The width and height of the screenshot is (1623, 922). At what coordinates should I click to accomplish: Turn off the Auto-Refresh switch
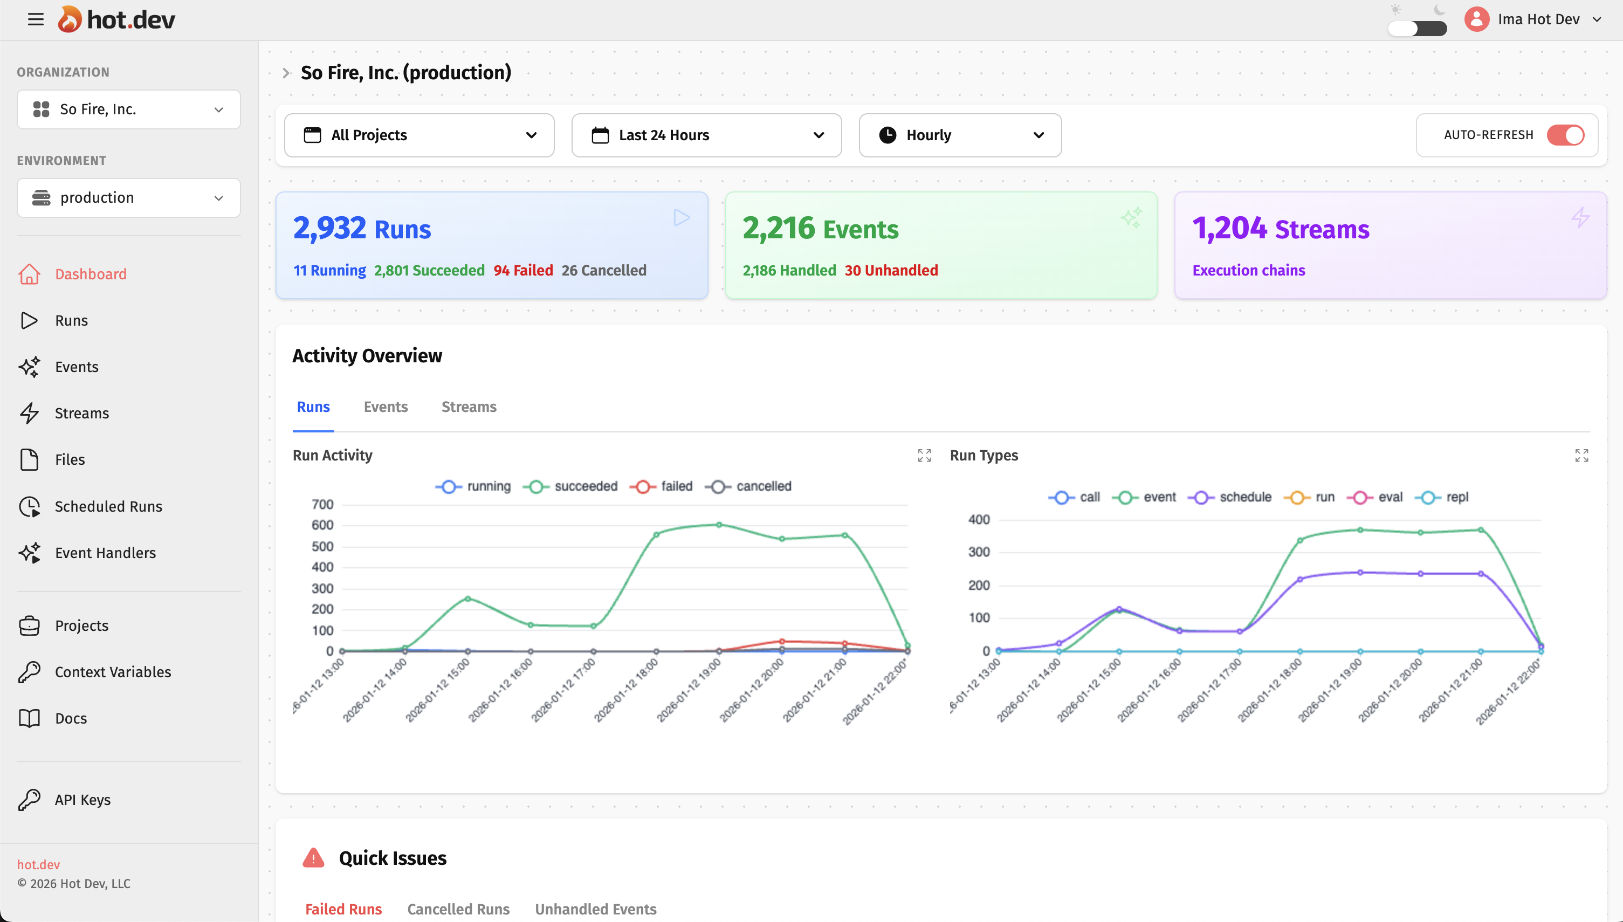[x=1565, y=135]
